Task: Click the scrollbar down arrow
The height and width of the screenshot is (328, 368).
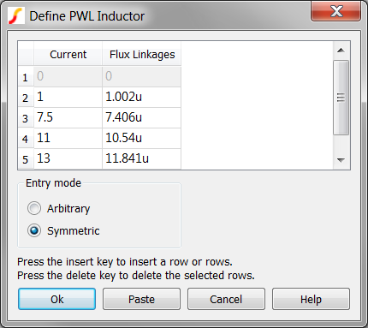Action: (x=341, y=160)
